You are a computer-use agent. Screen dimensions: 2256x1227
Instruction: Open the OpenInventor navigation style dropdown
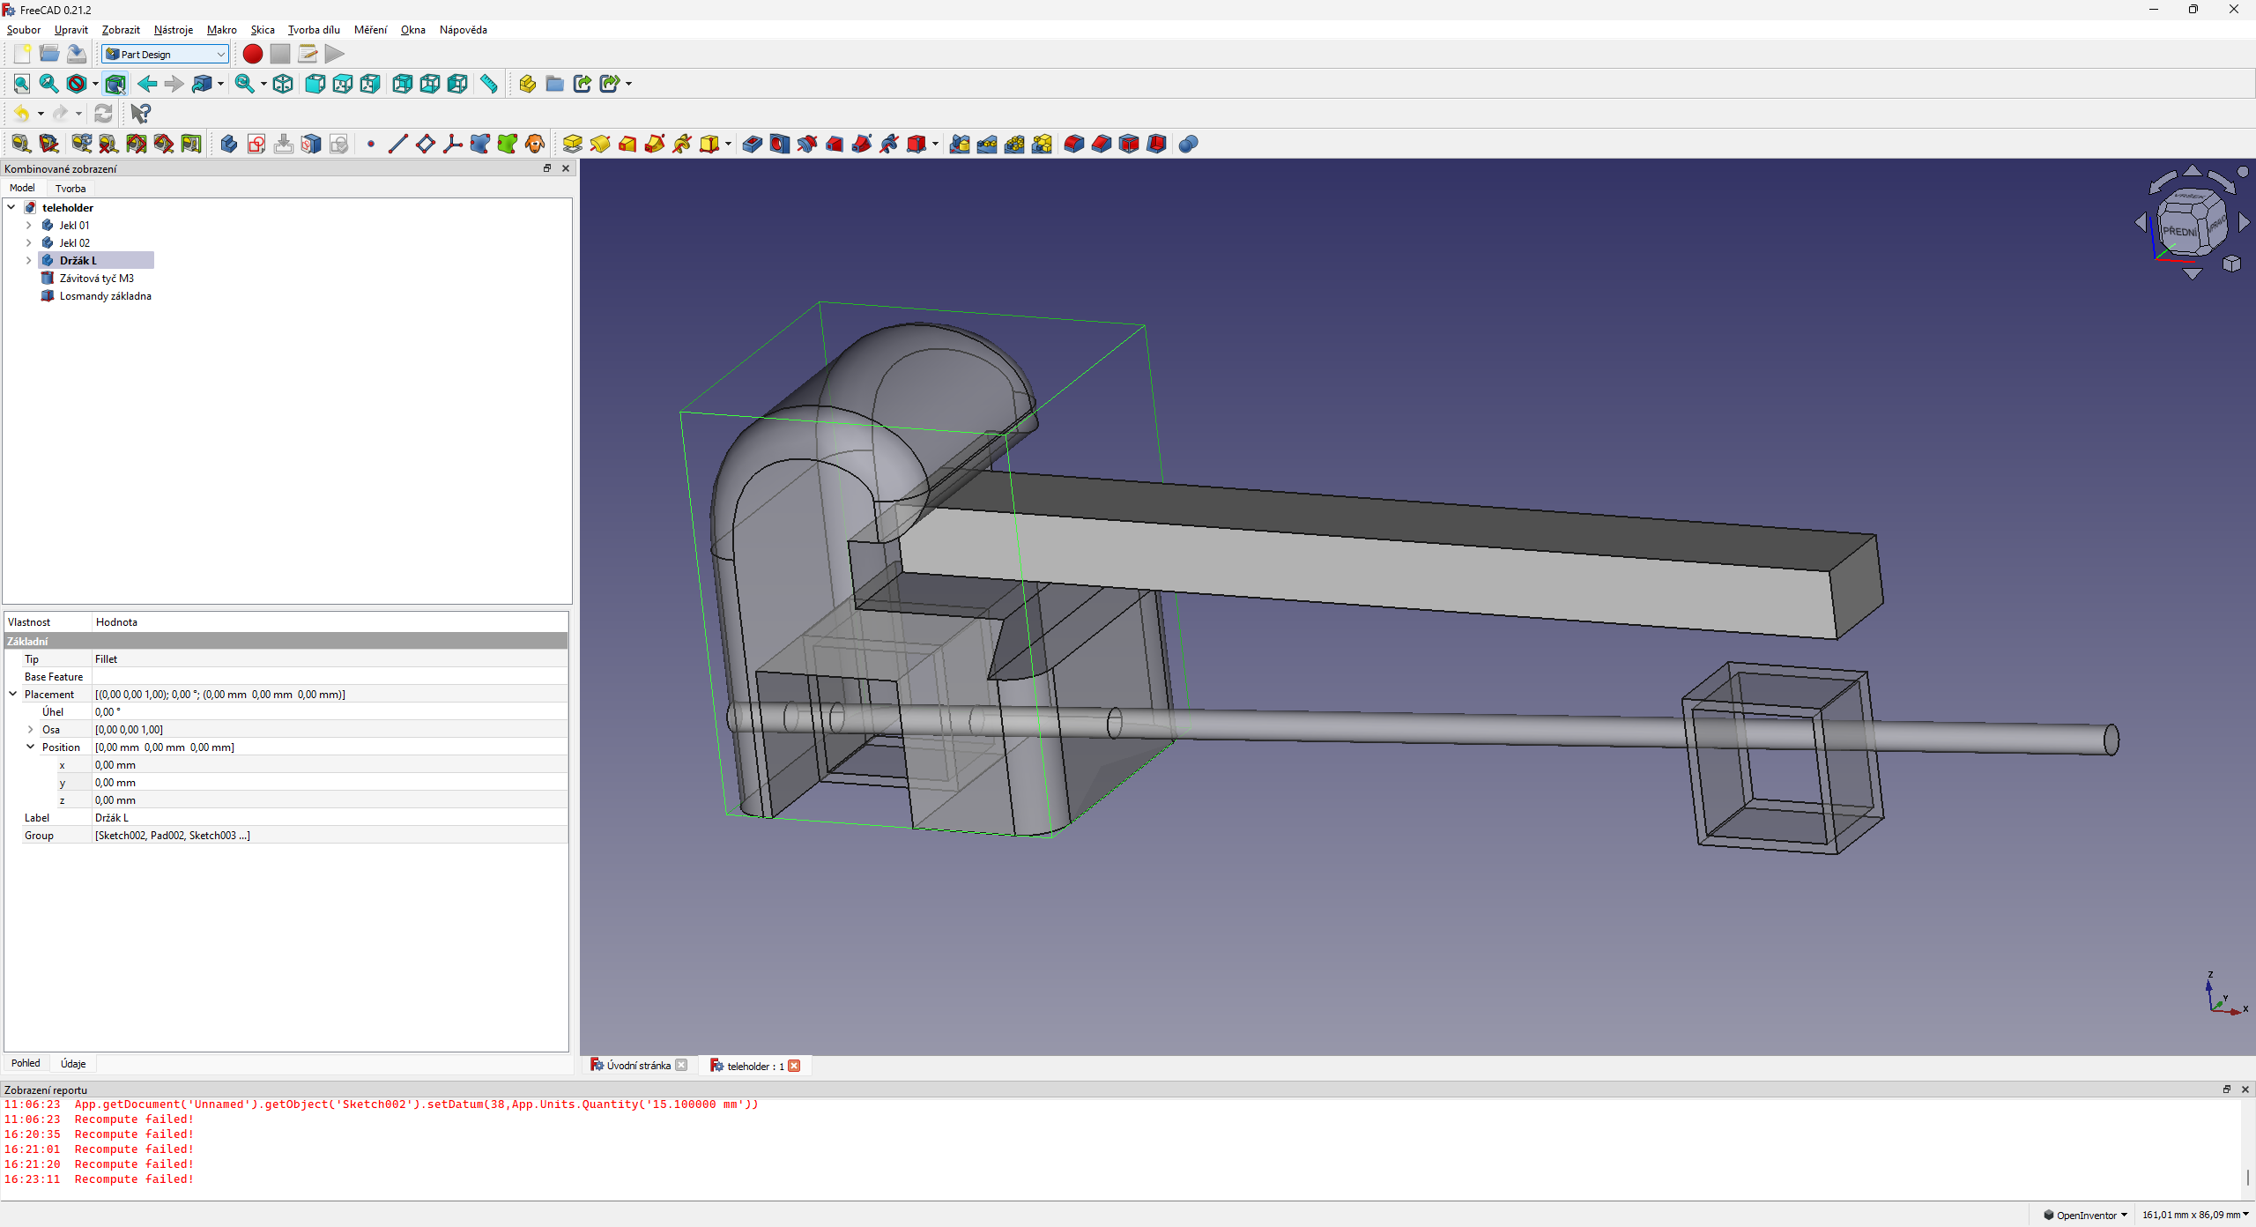click(x=2087, y=1215)
